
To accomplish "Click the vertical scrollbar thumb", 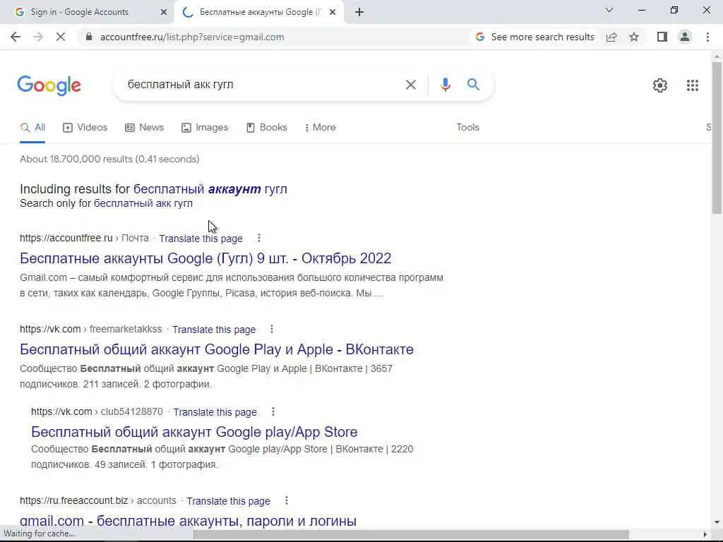I will [717, 138].
